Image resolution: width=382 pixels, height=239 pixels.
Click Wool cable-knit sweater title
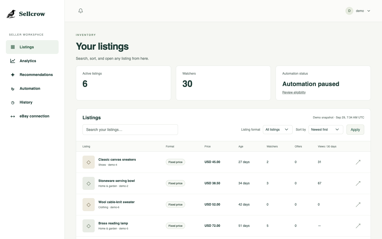pyautogui.click(x=116, y=202)
